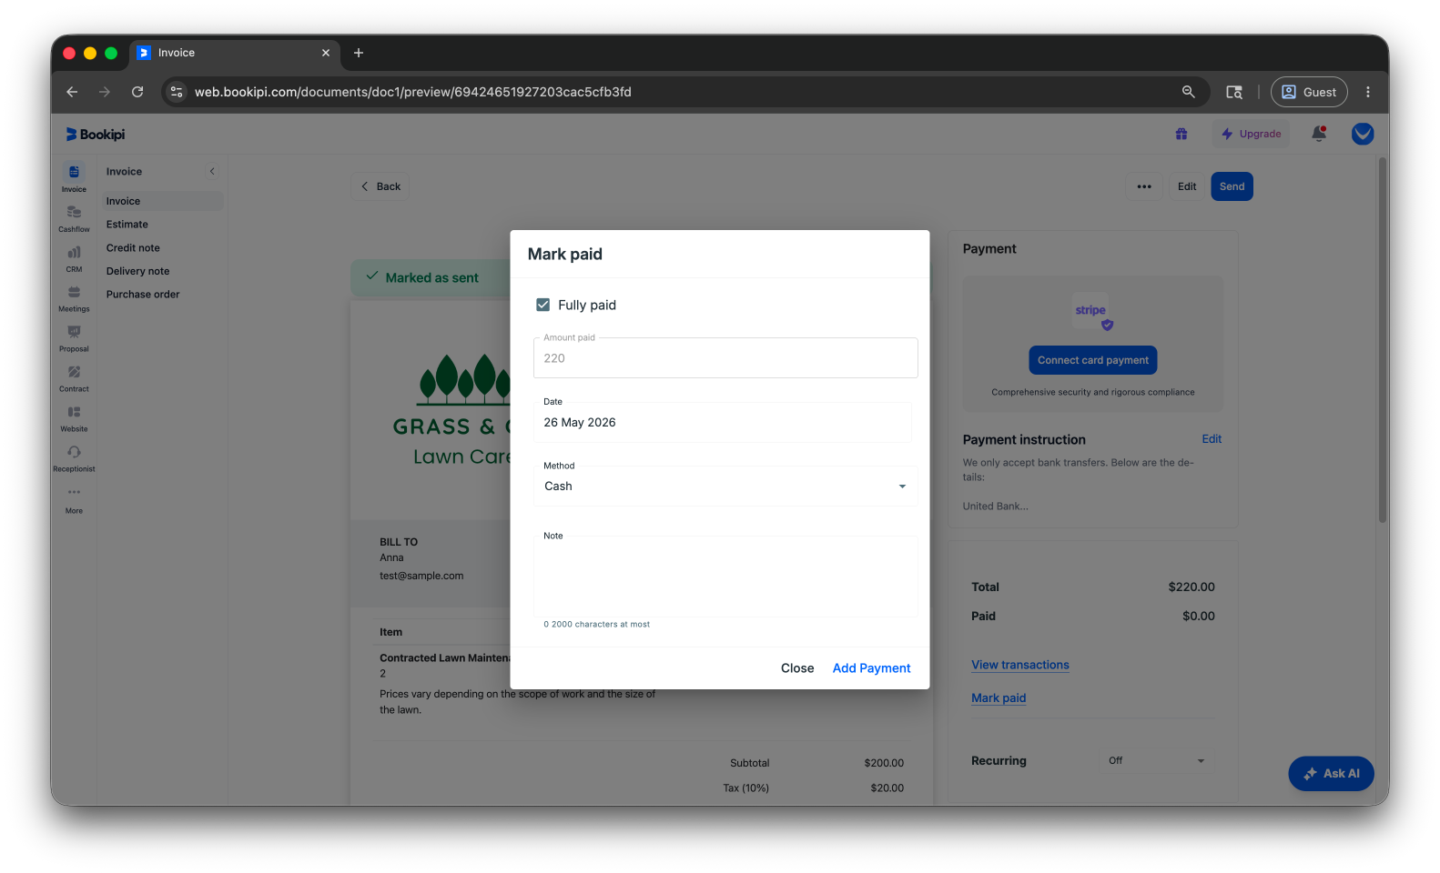Open the Method dropdown showing Cash

(725, 487)
